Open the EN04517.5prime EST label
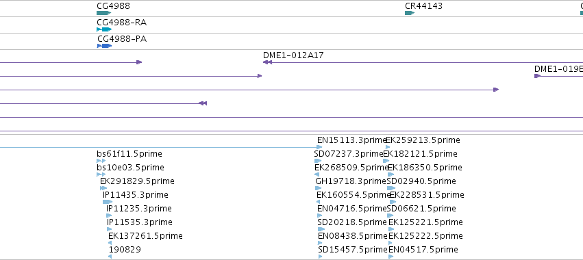Image resolution: width=583 pixels, height=260 pixels. tap(423, 250)
